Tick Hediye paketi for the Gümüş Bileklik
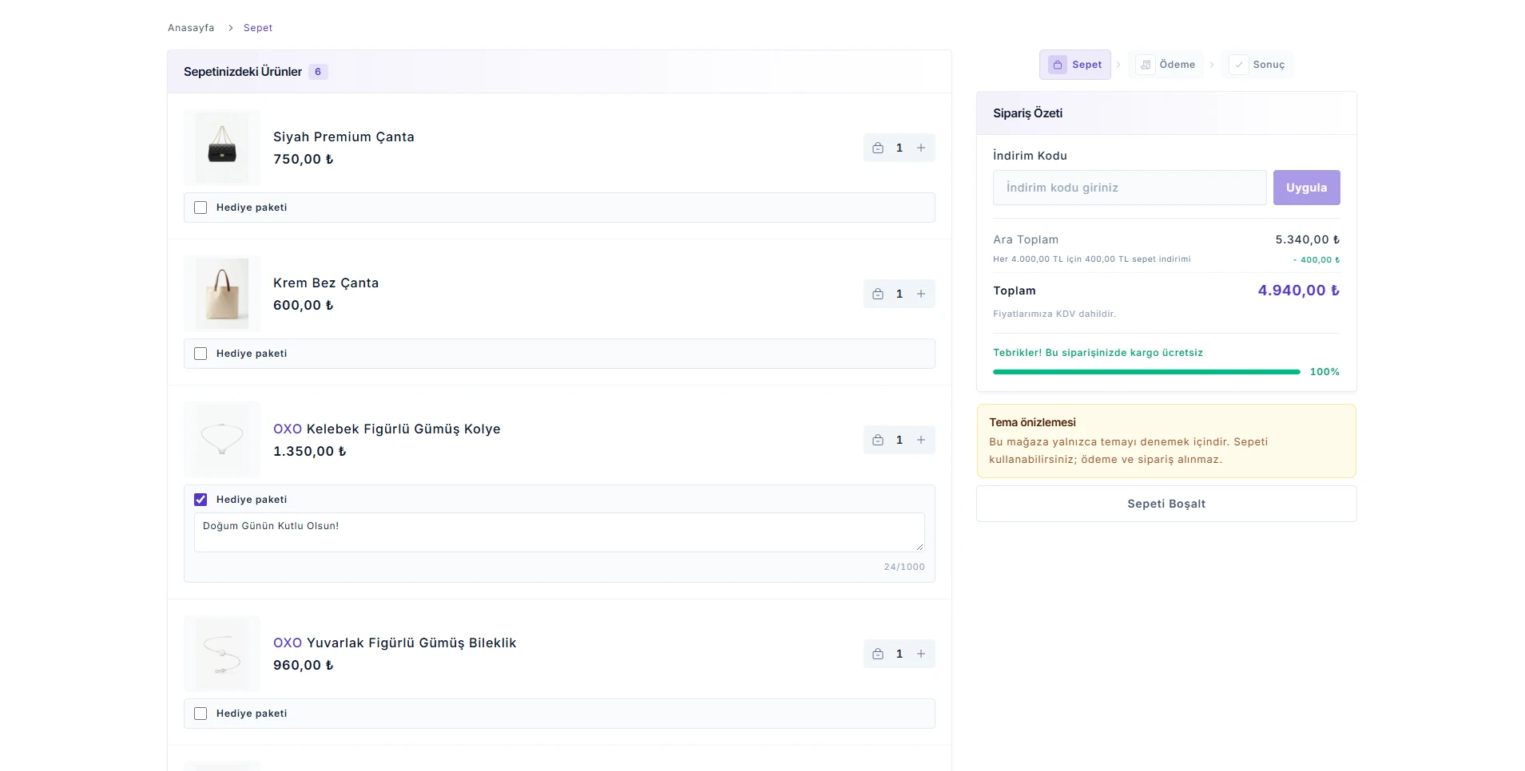This screenshot has width=1525, height=771. [x=201, y=714]
